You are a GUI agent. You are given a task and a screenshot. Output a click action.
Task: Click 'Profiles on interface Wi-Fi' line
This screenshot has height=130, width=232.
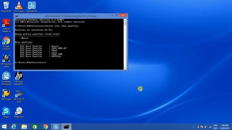(34, 30)
